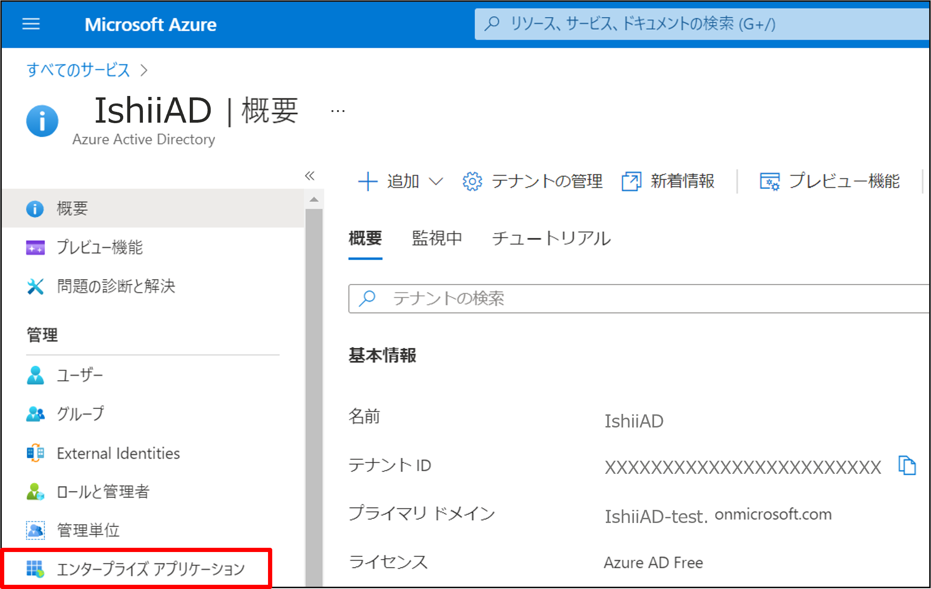The width and height of the screenshot is (931, 589).
Task: Click the copy tenant ID icon
Action: [x=907, y=465]
